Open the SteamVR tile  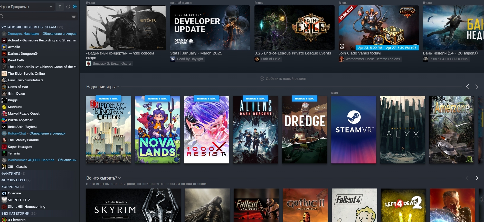[354, 130]
